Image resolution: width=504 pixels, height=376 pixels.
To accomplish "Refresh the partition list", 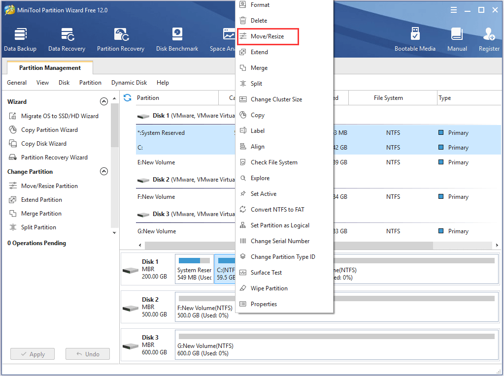I will (128, 97).
